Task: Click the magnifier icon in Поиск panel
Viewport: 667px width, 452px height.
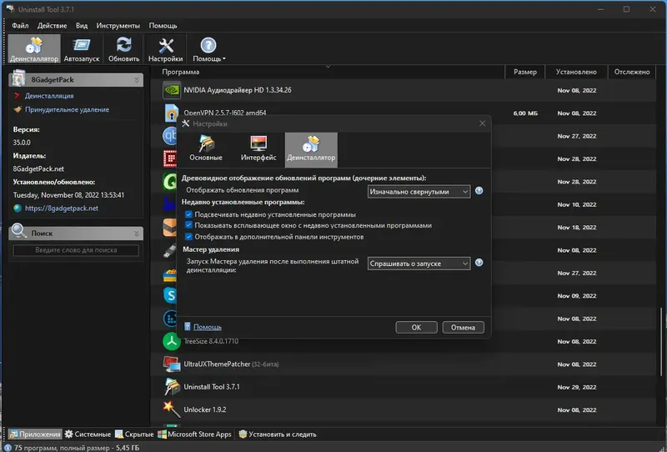Action: click(x=18, y=231)
